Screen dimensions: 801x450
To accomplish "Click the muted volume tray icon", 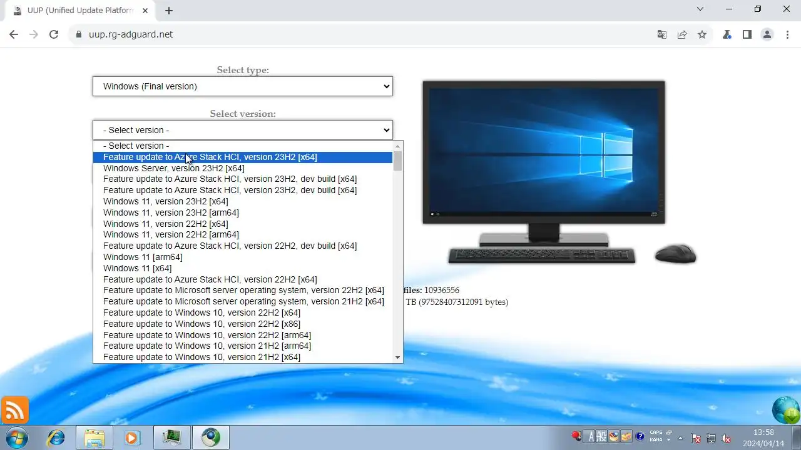I will 727,438.
